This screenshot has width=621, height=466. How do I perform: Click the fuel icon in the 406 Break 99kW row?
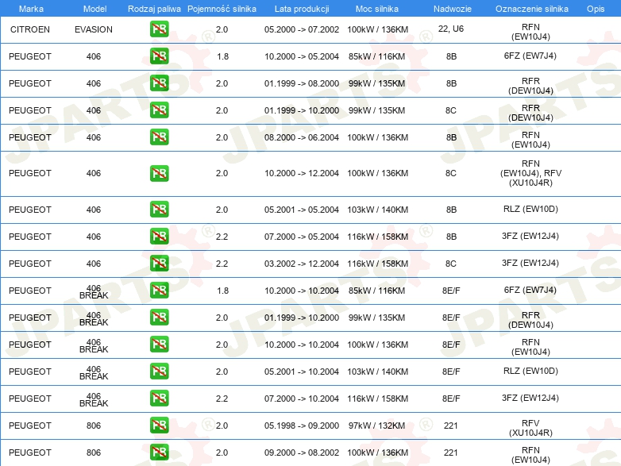pyautogui.click(x=159, y=317)
